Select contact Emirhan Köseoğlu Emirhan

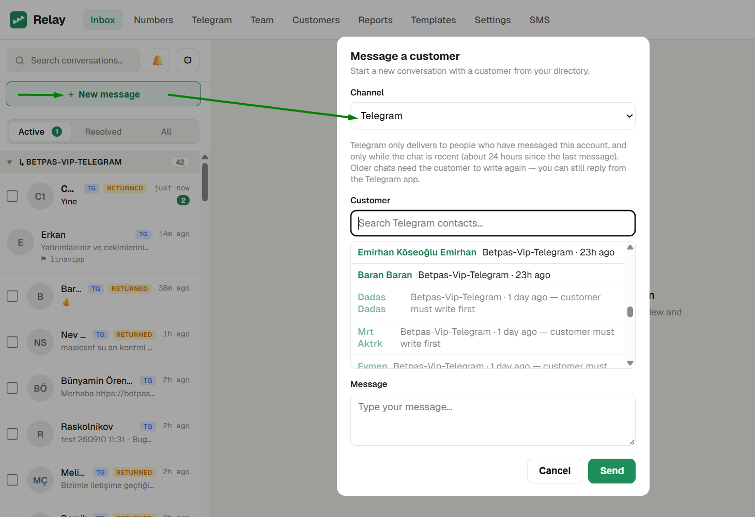pos(488,252)
